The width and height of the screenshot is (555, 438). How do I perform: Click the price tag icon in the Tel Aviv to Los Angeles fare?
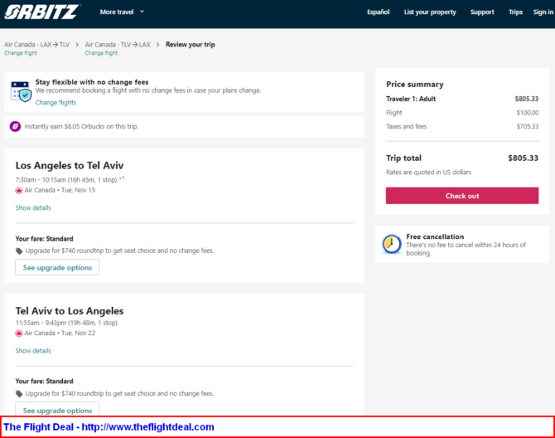coord(19,394)
